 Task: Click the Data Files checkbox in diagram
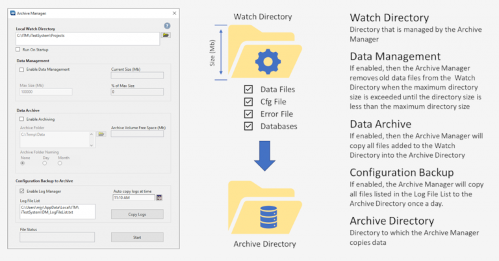point(249,90)
